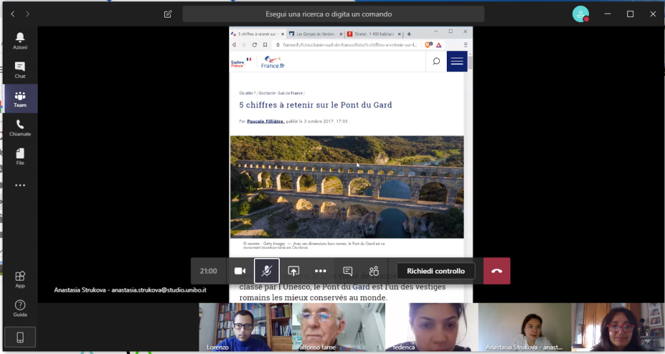Show the participants panel
Image resolution: width=665 pixels, height=354 pixels.
click(x=374, y=271)
